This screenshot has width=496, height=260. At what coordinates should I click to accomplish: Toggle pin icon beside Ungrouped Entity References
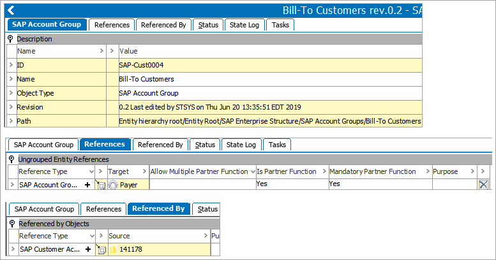11,159
